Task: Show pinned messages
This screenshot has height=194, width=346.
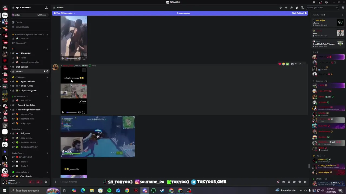Action: coord(291,8)
